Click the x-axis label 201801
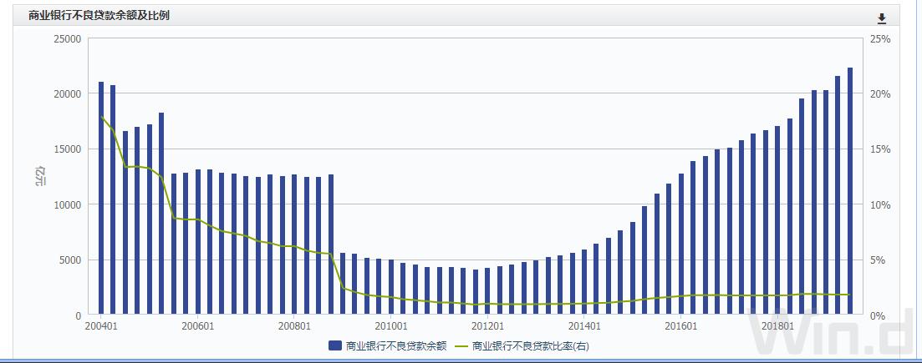The image size is (922, 363). 778,325
